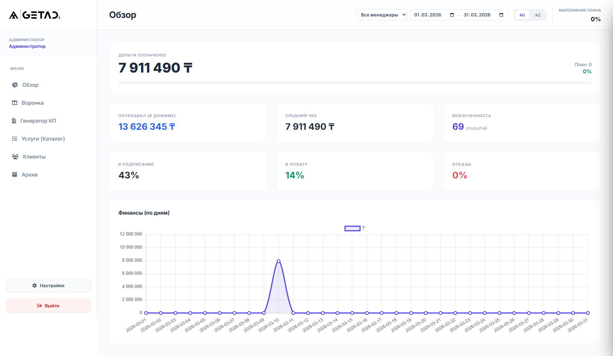Click the Воронка funnel icon in sidebar
This screenshot has height=356, width=613.
click(x=15, y=102)
